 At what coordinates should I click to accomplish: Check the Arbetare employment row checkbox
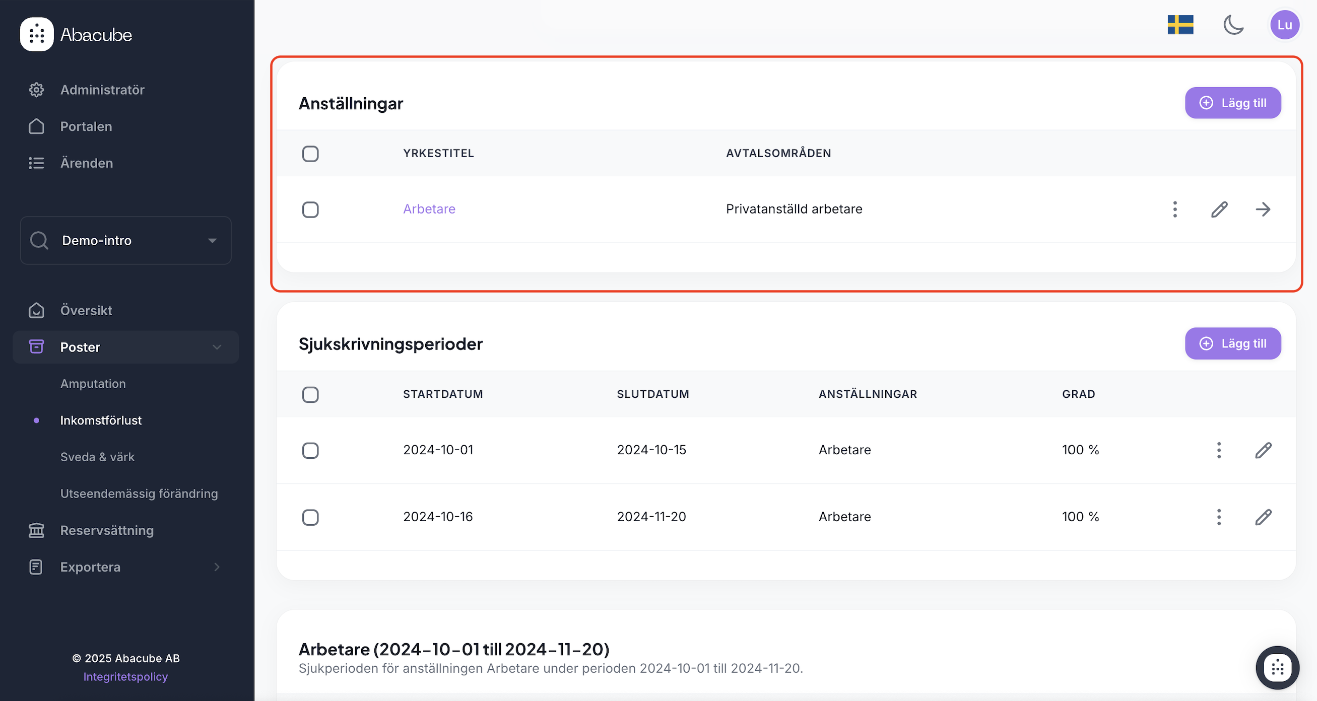[x=310, y=209]
